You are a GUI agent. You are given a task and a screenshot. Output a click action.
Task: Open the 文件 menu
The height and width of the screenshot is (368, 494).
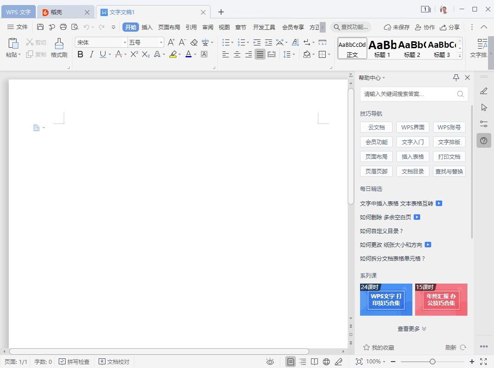(x=17, y=27)
